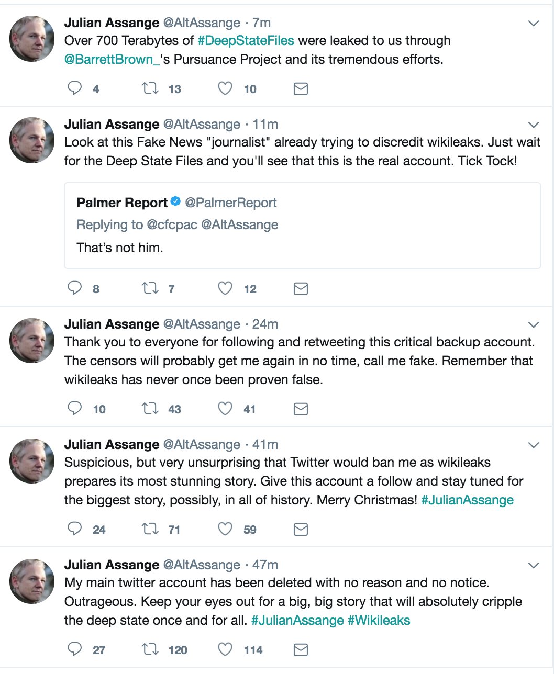Like the tweet about Fake News journalist
The width and height of the screenshot is (554, 674).
[x=225, y=288]
